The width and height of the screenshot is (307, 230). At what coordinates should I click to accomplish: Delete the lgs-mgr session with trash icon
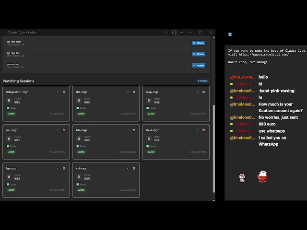(x=64, y=168)
